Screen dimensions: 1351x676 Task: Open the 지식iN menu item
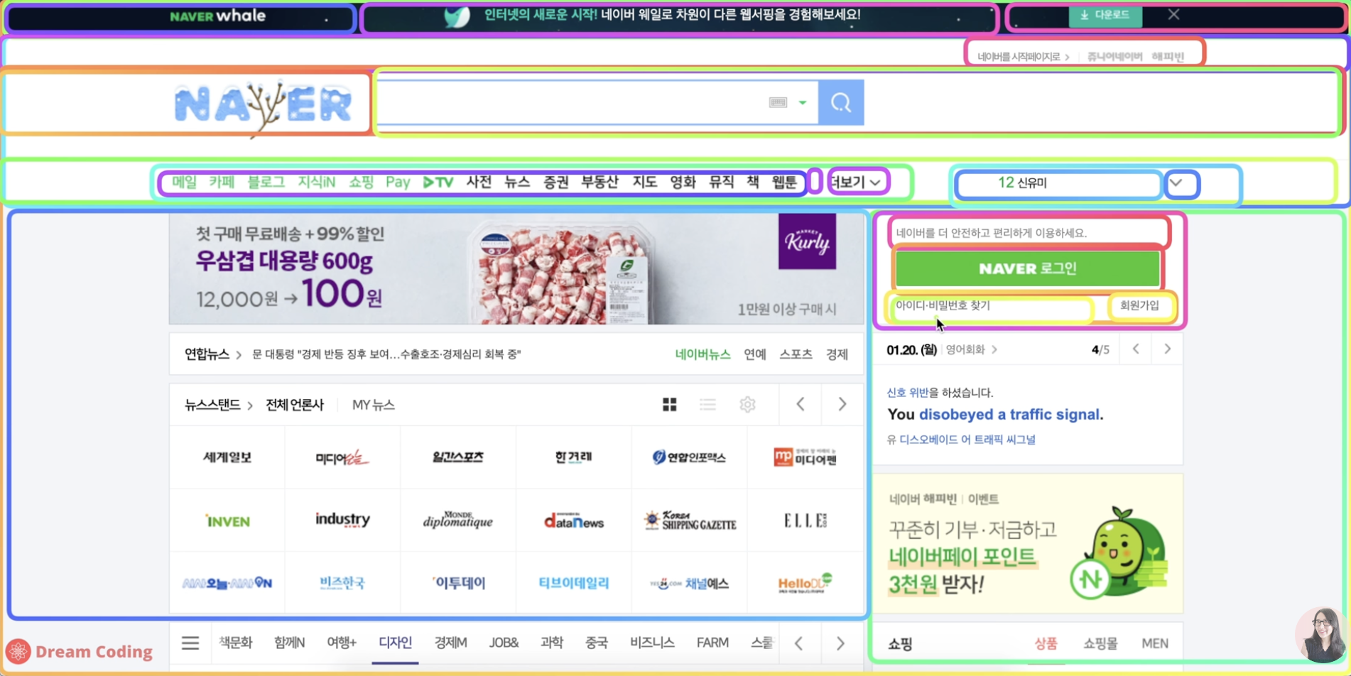pos(316,182)
